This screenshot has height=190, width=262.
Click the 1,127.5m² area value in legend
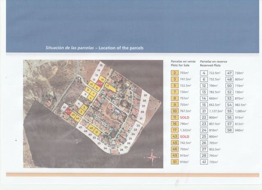coord(216,111)
